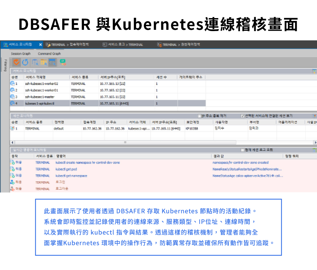The width and height of the screenshot is (317, 270).
Task: Sort by the 명령어 column header
Action: (x=133, y=156)
